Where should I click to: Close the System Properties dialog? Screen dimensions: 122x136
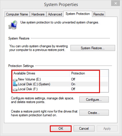[115, 3]
